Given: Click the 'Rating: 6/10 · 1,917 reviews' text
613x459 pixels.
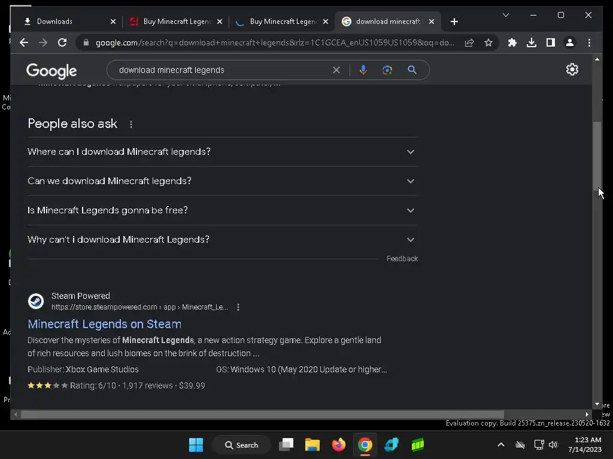Looking at the screenshot, I should click(122, 385).
